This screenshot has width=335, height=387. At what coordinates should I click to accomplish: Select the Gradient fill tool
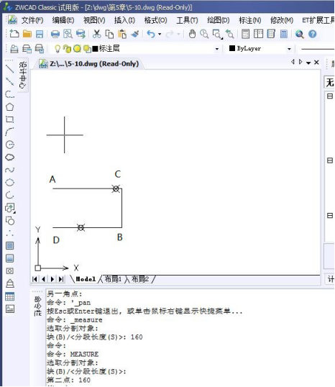click(x=9, y=258)
